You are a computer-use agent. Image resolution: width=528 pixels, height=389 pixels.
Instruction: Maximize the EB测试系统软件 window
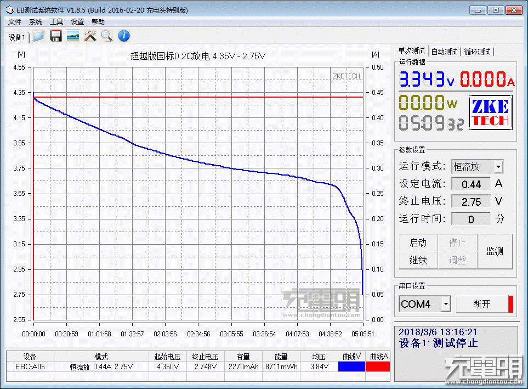[x=496, y=10]
